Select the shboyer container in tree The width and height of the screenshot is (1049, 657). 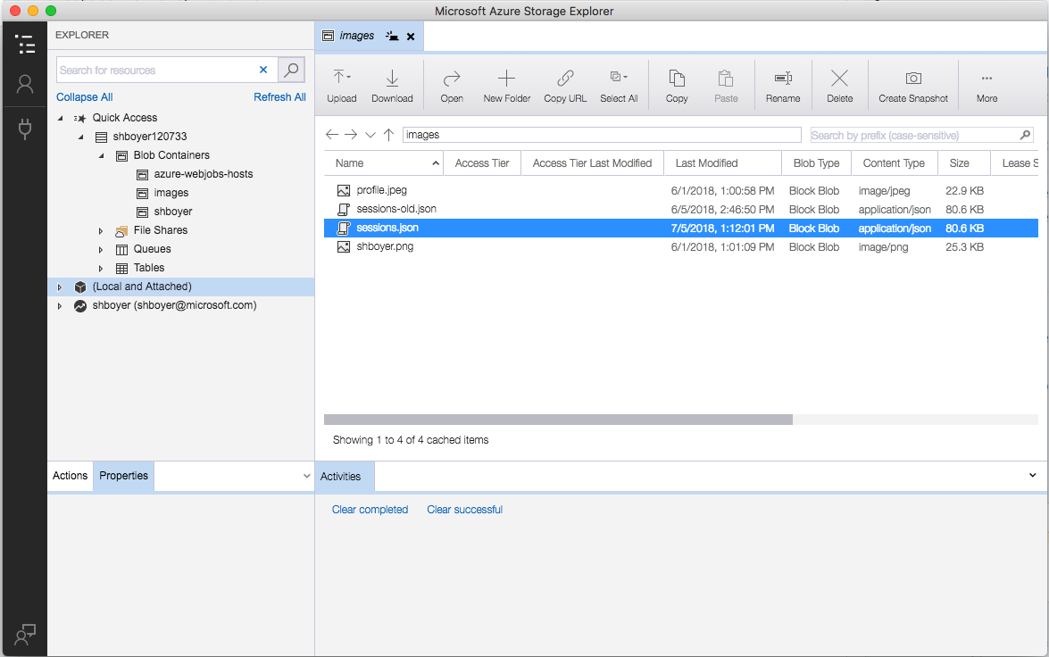pos(172,212)
